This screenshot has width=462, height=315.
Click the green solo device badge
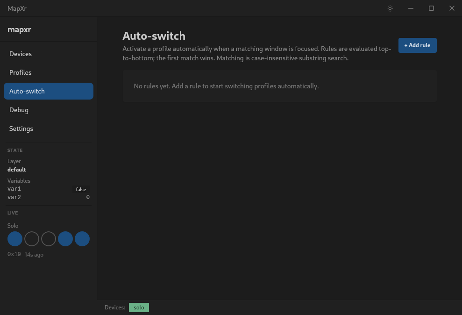click(x=138, y=307)
